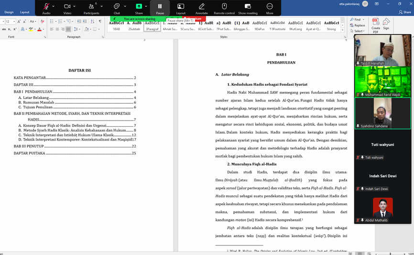Open the More menu in Zoom
The height and width of the screenshot is (255, 414).
click(270, 8)
